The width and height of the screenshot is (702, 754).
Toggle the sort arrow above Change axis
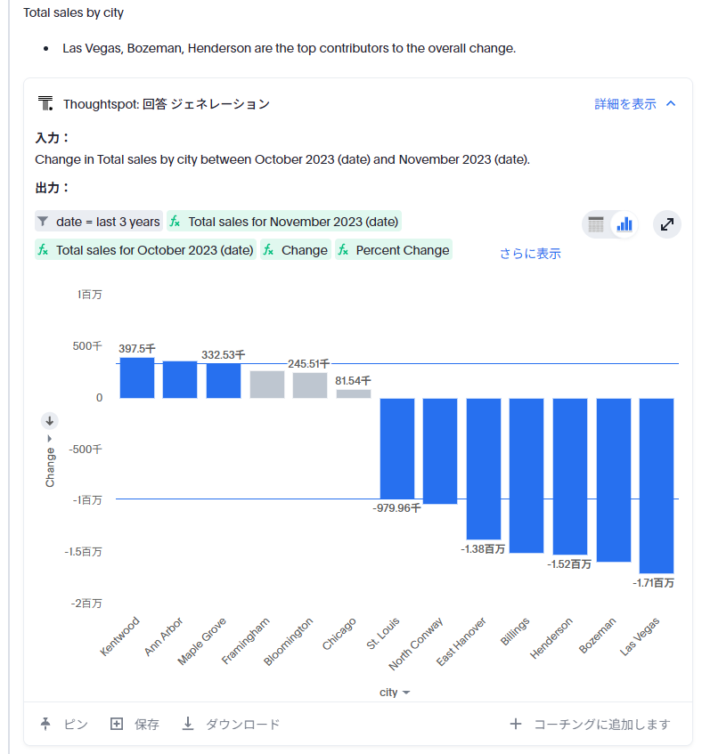pos(50,421)
